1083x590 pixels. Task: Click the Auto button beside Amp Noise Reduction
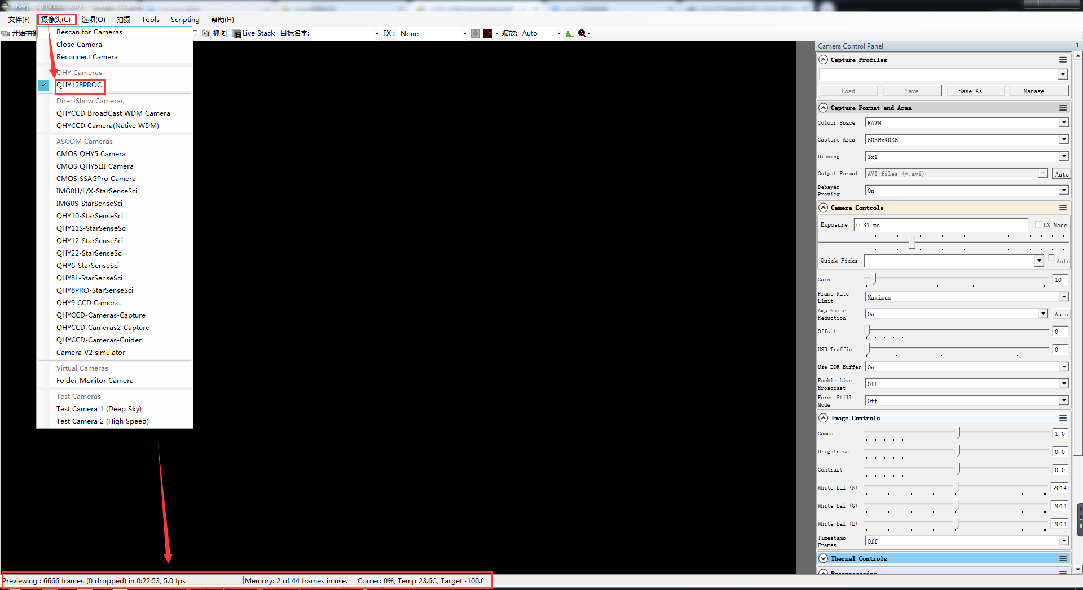[1061, 314]
